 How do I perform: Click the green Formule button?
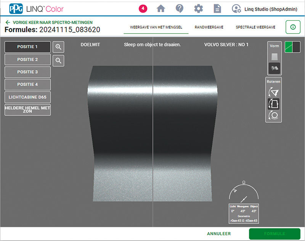(274, 234)
